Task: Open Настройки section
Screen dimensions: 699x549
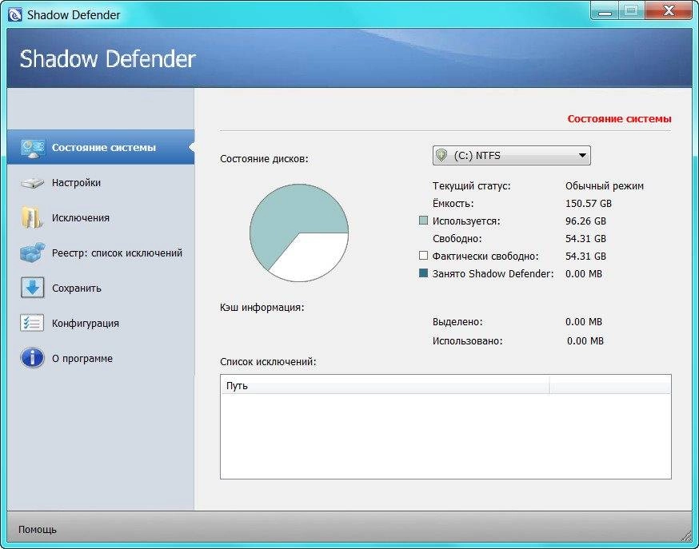Action: 101,182
